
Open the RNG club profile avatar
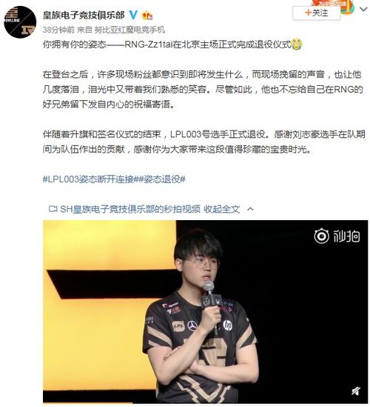(x=20, y=21)
